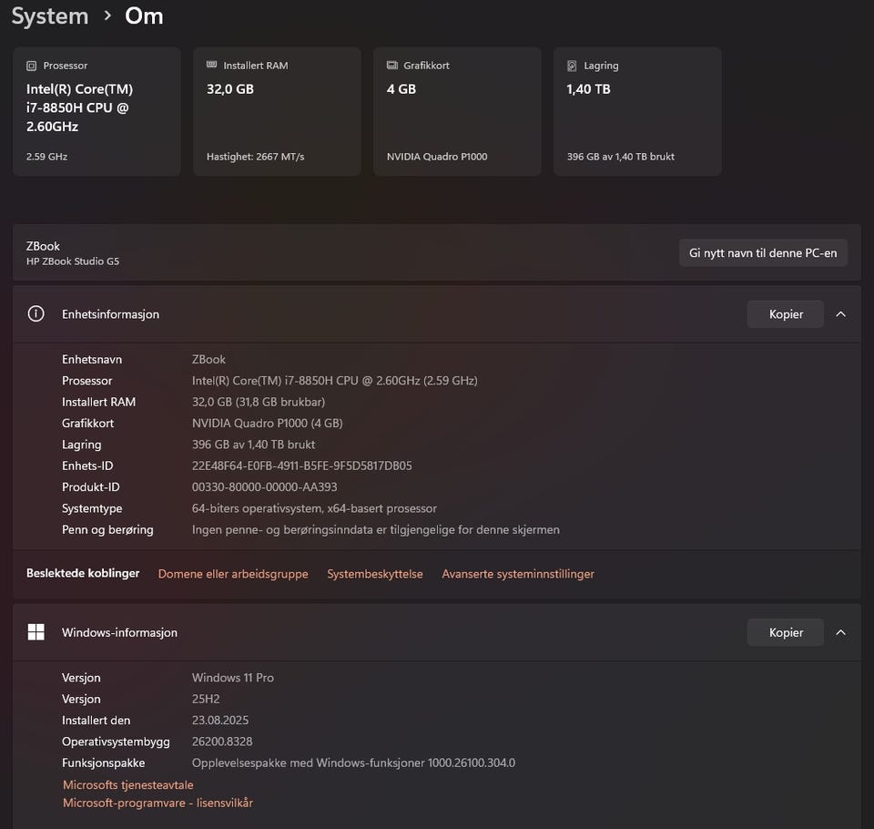Open Microsofts tjenesteavtale link
The image size is (874, 829).
[128, 784]
